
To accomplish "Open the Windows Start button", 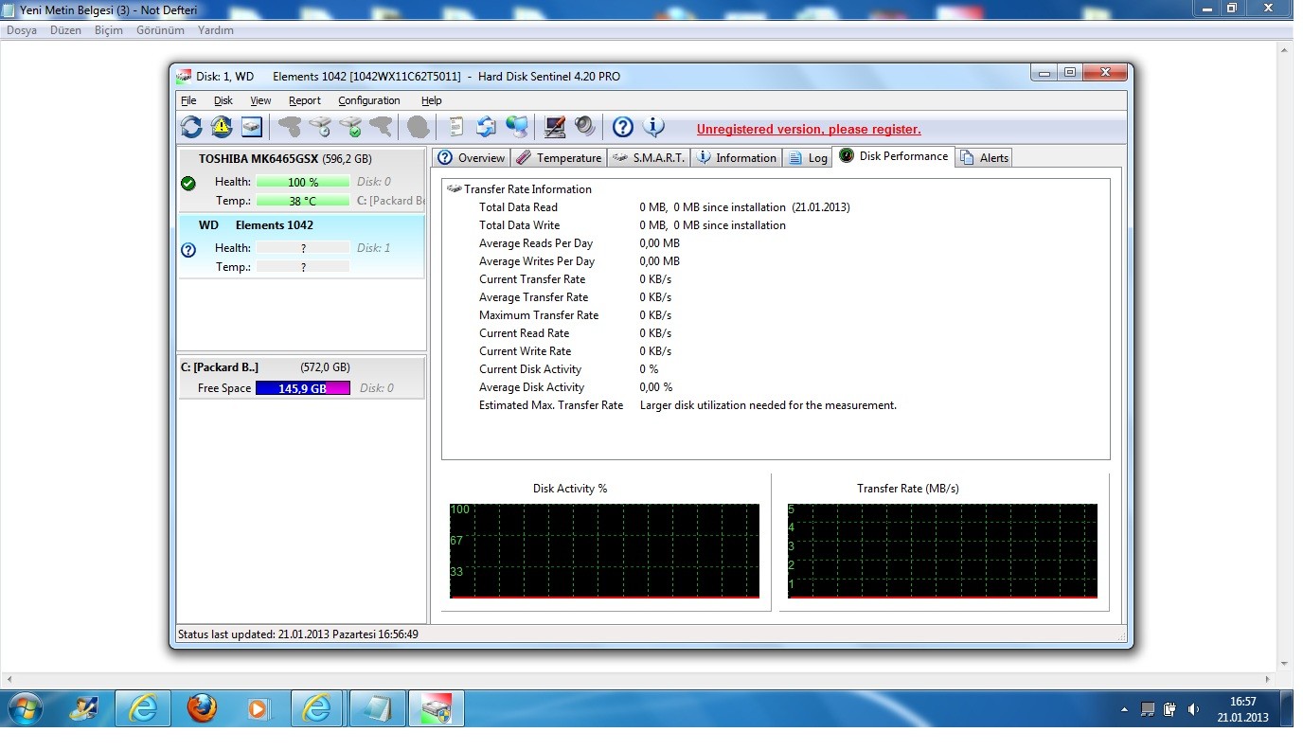I will 25,708.
